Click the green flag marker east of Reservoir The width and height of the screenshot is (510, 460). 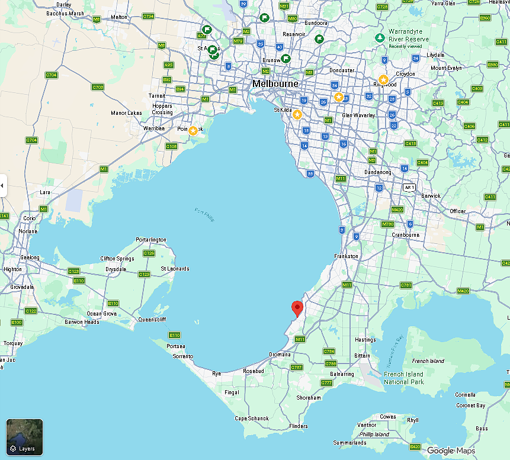(319, 39)
